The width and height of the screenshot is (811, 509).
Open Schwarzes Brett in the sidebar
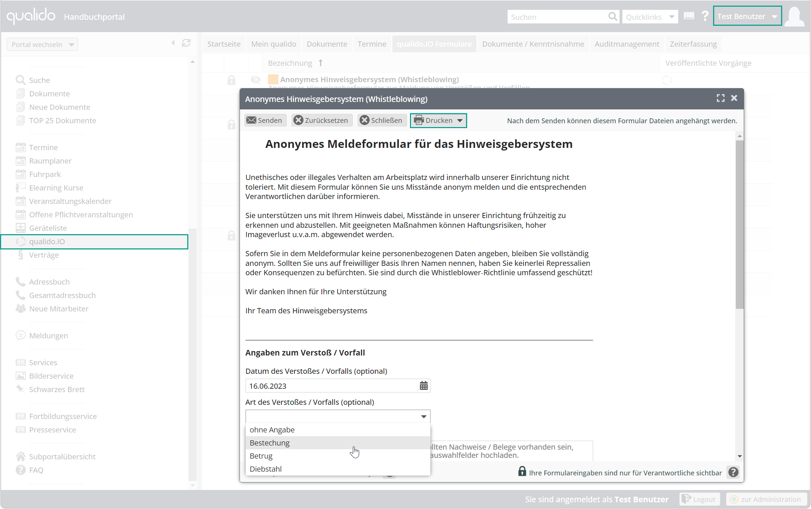point(57,389)
